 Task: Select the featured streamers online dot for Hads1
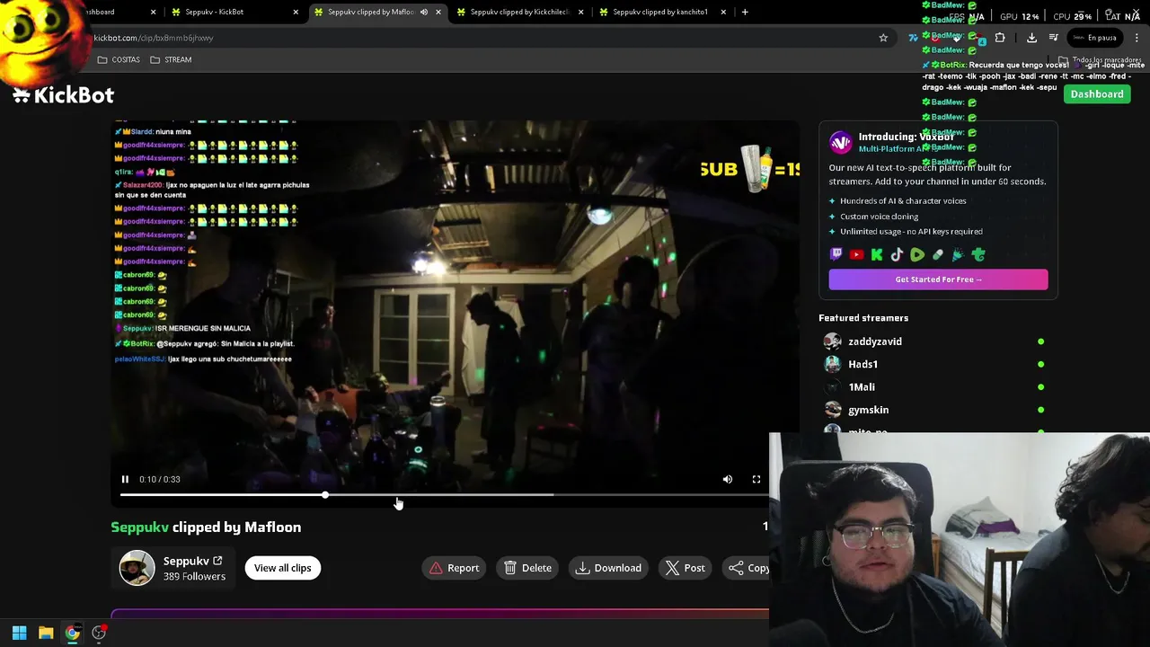point(1040,364)
